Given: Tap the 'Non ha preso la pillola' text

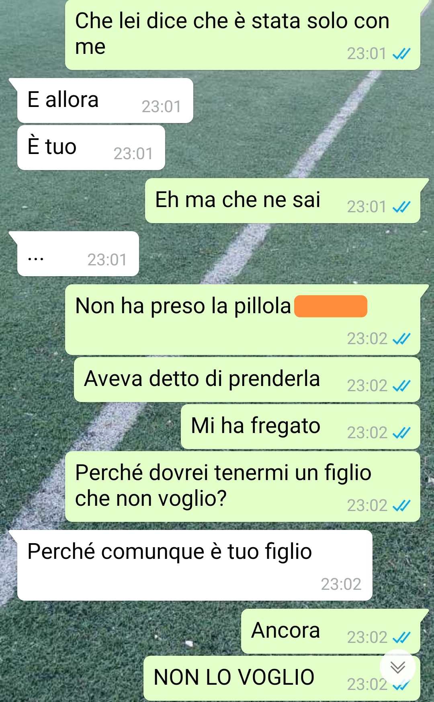Looking at the screenshot, I should [x=183, y=306].
